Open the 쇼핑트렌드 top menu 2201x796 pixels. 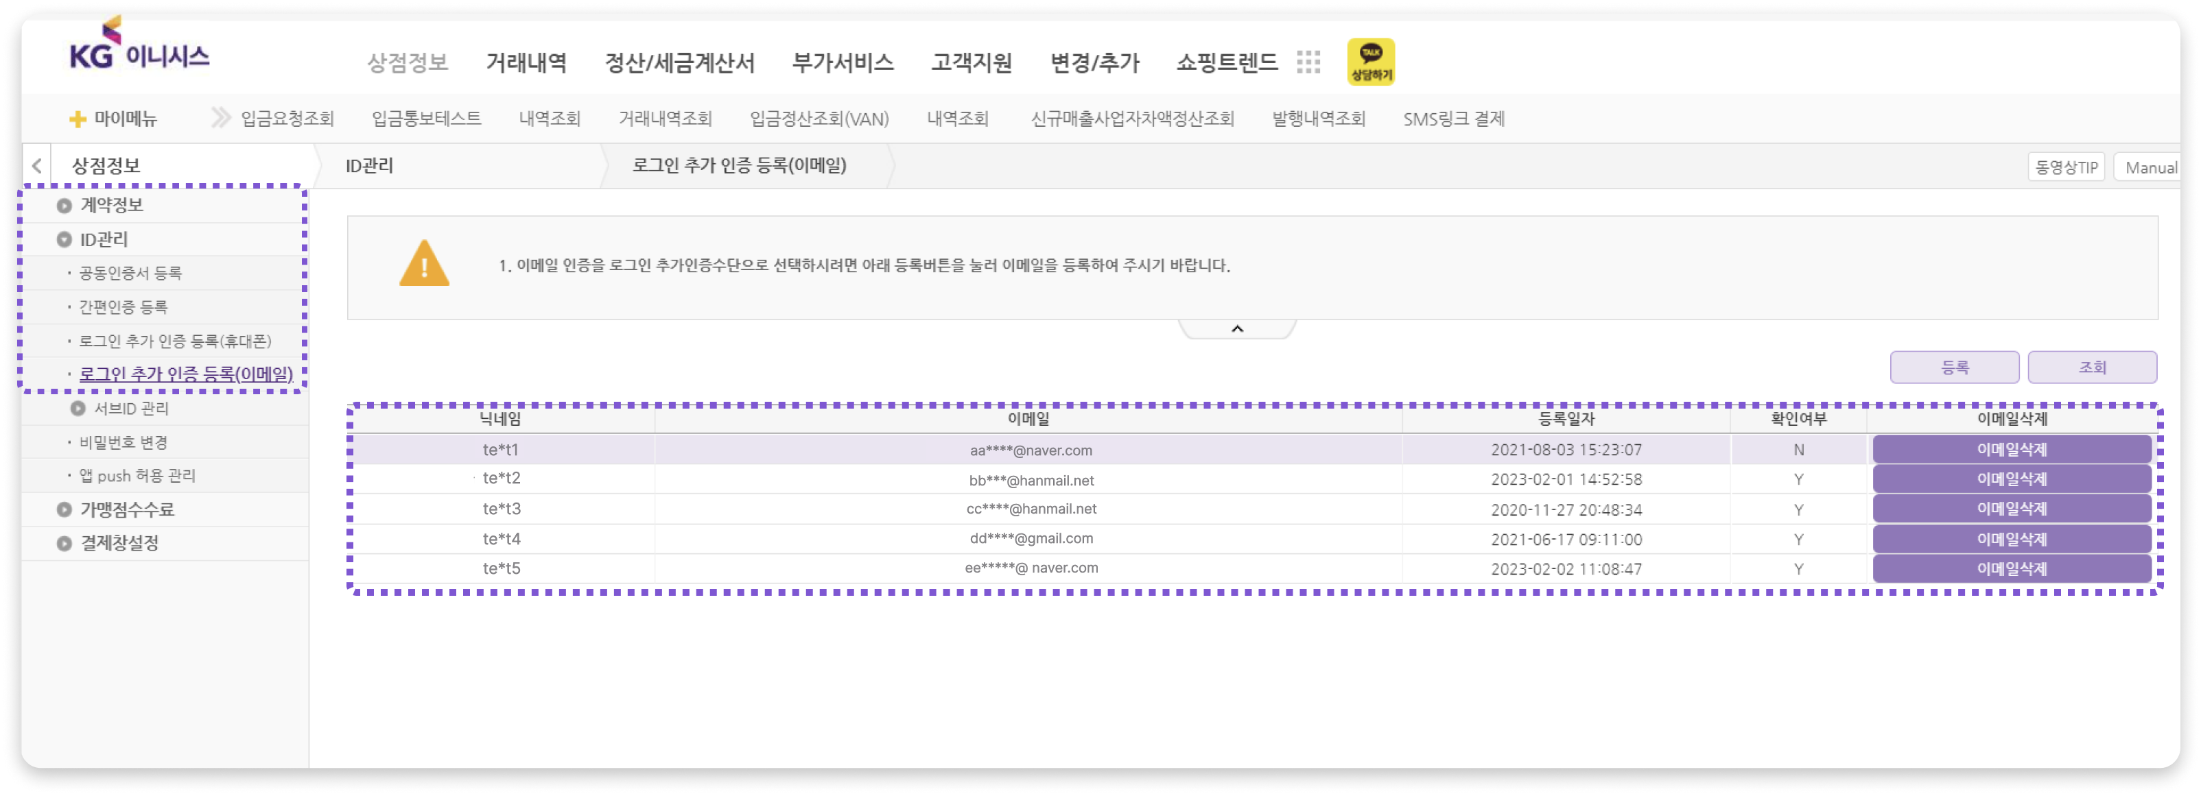(x=1227, y=62)
